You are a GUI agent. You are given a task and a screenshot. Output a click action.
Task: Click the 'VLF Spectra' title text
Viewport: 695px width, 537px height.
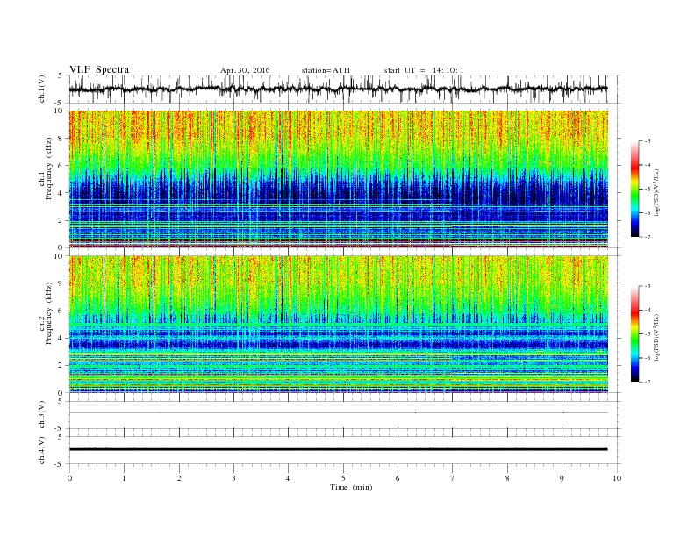(x=99, y=69)
